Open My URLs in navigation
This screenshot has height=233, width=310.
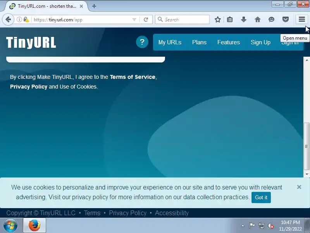point(170,42)
